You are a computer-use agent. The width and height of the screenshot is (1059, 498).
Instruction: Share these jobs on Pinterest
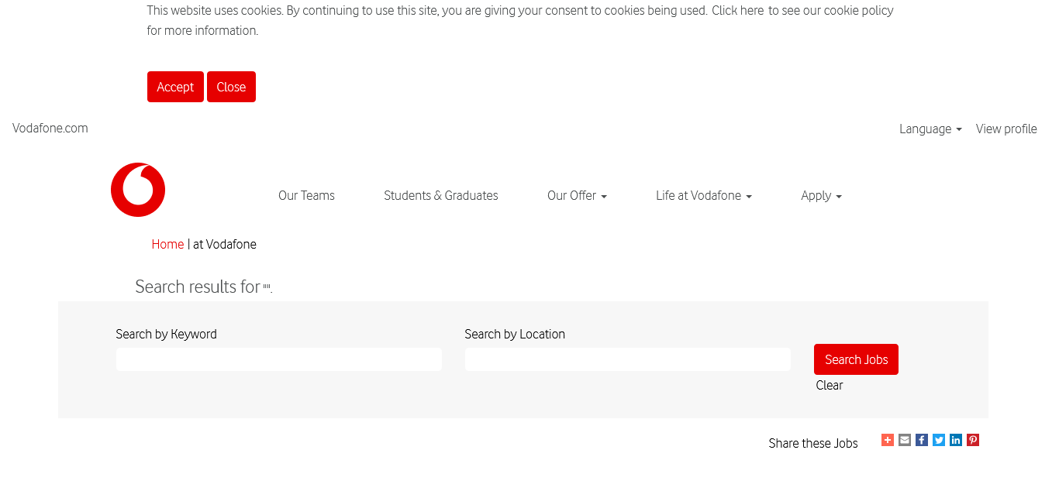[973, 440]
